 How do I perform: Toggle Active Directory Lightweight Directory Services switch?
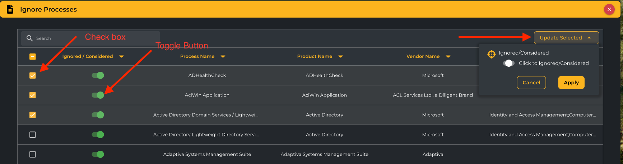coord(98,135)
